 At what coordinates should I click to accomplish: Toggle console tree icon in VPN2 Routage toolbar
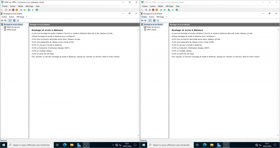(10, 21)
